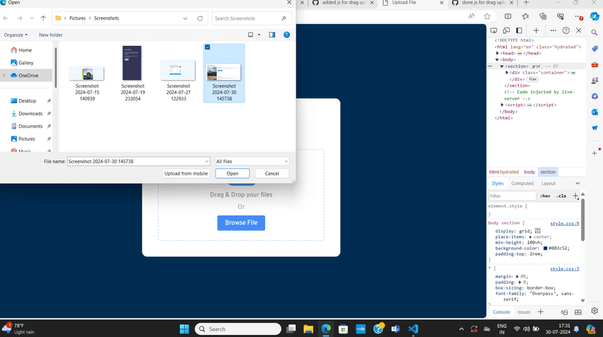Viewport: 603px width, 337px height.
Task: Launch Visual Studio Code from taskbar
Action: 413,329
